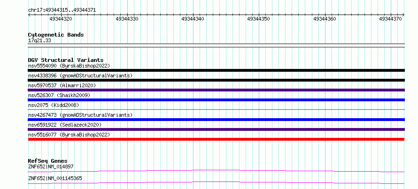Click variant label nsv4267473 (gnomADStructuralVariants)
418x189 pixels.
tap(80, 115)
